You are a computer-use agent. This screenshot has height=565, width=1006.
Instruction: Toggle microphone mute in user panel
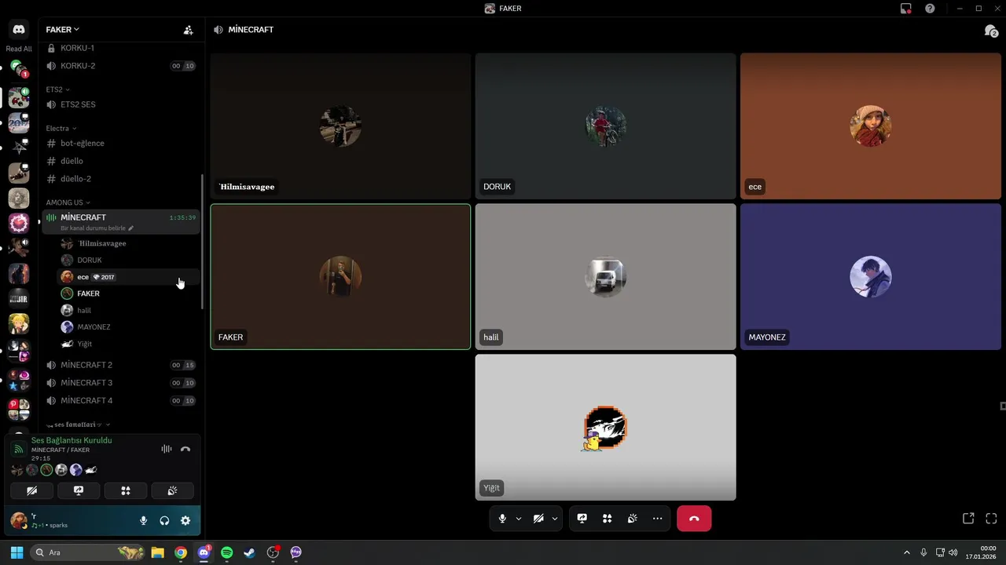pyautogui.click(x=143, y=520)
